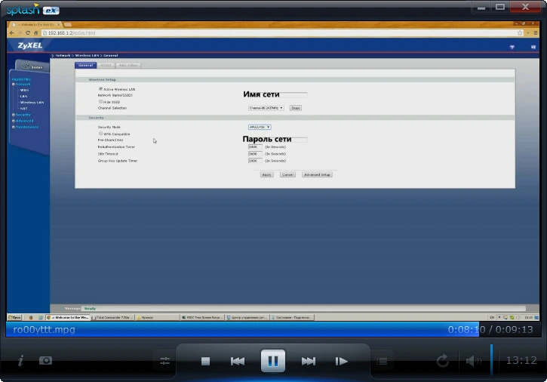Viewport: 547px width, 382px height.
Task: Open the Channel Selection dropdown
Action: [266, 108]
